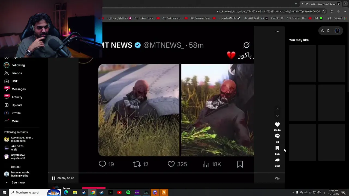Click the phone app icon at the top right
The height and width of the screenshot is (196, 349).
pyautogui.click(x=328, y=31)
